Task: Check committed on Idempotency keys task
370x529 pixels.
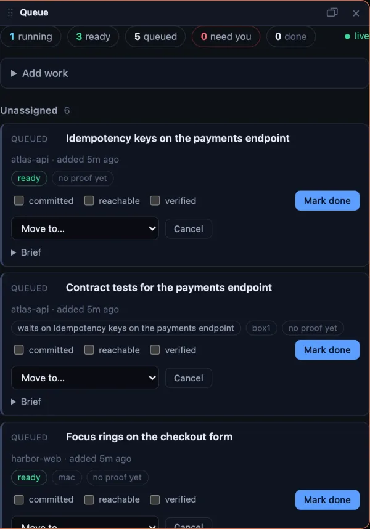Action: [19, 201]
